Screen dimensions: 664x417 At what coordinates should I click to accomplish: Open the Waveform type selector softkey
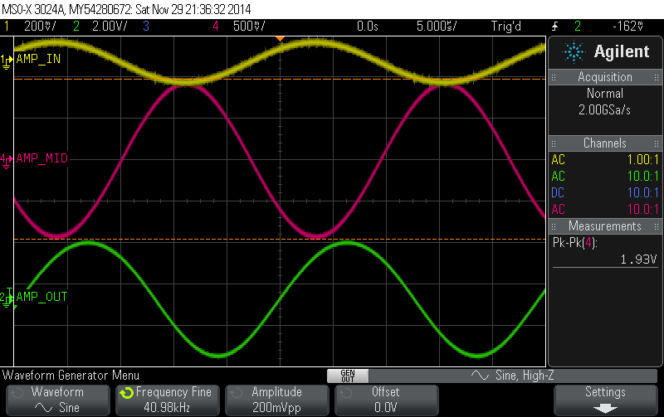[57, 400]
